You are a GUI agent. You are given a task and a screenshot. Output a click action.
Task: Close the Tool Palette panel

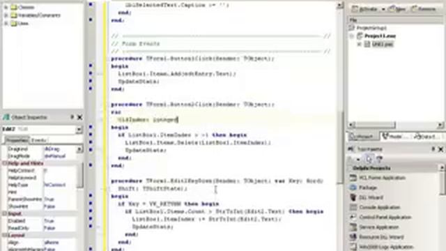(440, 149)
